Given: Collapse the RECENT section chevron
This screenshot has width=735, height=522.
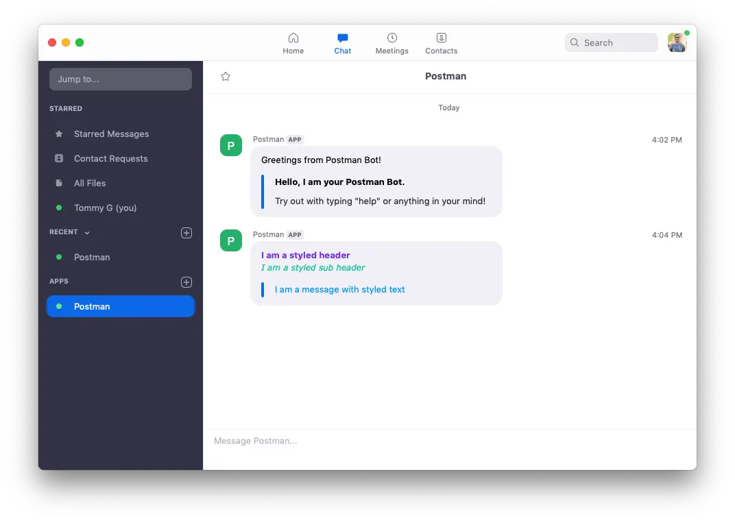Looking at the screenshot, I should tap(87, 232).
